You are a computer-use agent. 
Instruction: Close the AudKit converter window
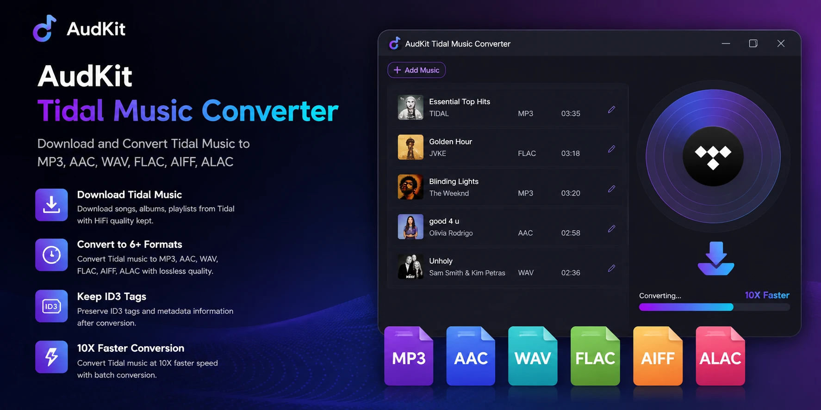781,43
